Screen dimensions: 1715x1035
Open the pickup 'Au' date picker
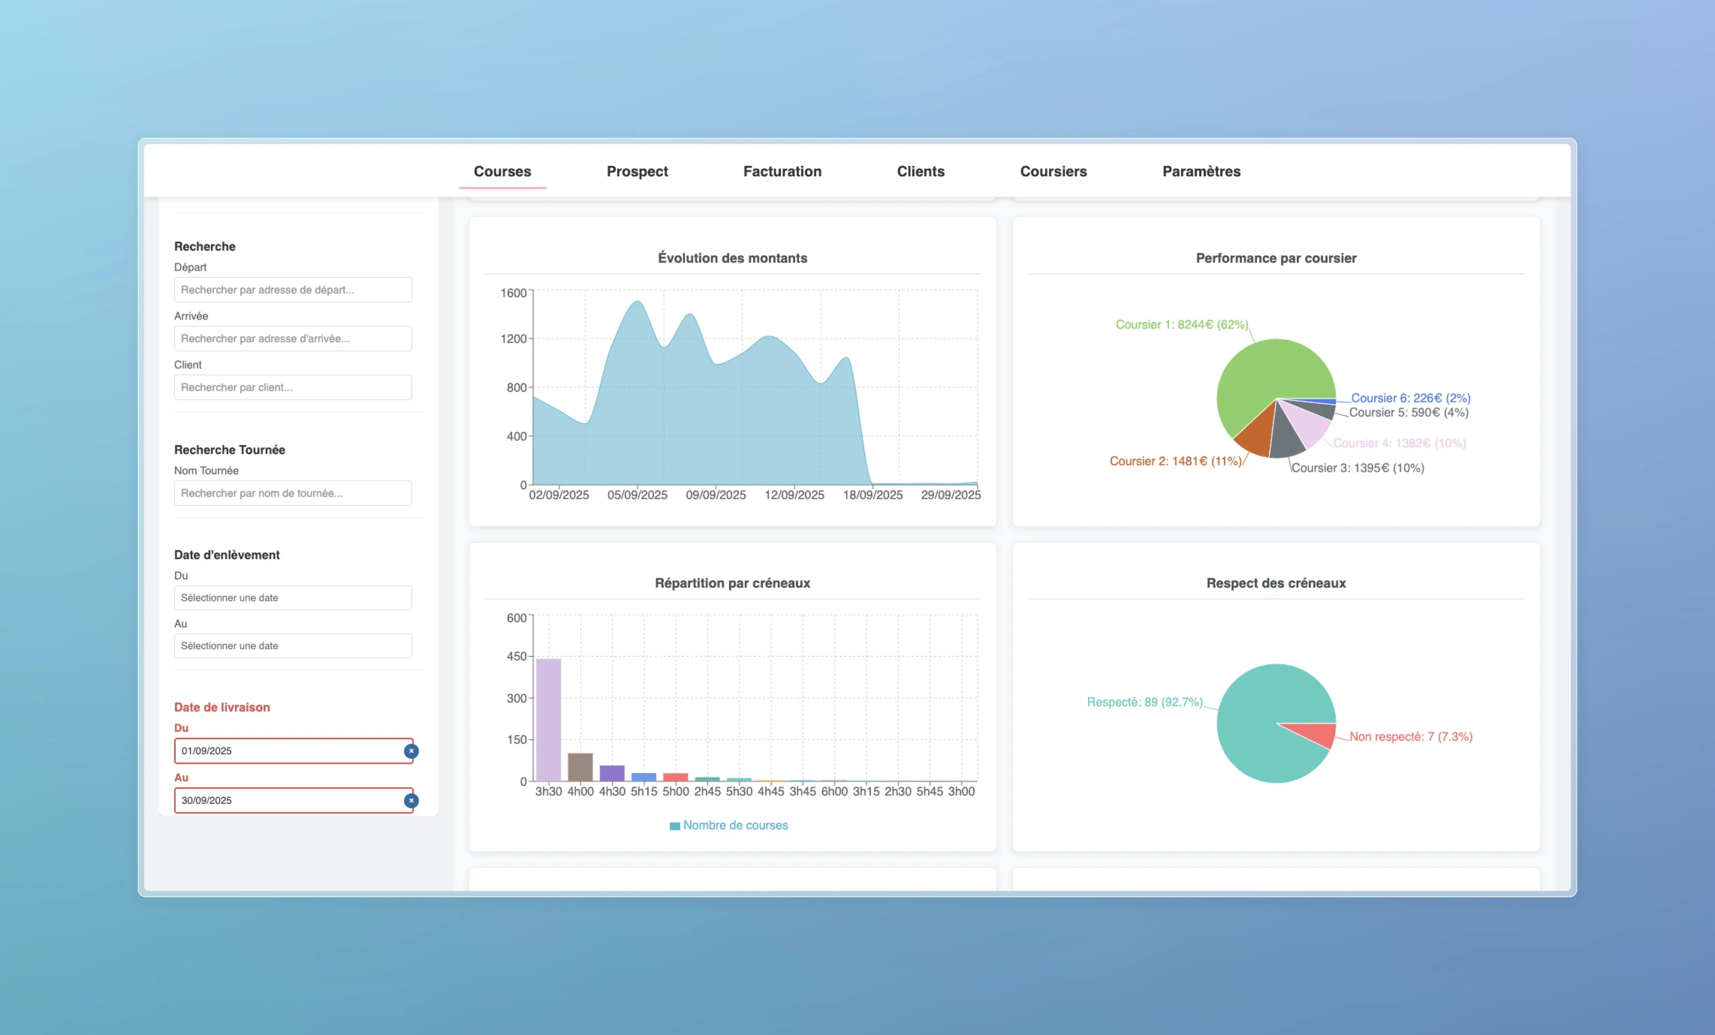click(292, 646)
